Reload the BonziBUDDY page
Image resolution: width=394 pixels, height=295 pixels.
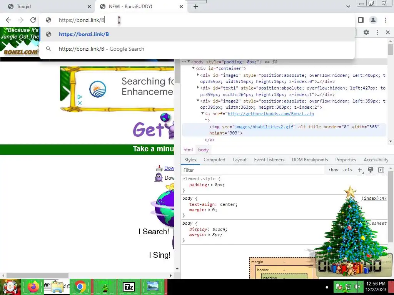(x=33, y=20)
